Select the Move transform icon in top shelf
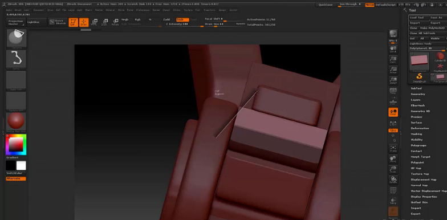 [x=94, y=22]
